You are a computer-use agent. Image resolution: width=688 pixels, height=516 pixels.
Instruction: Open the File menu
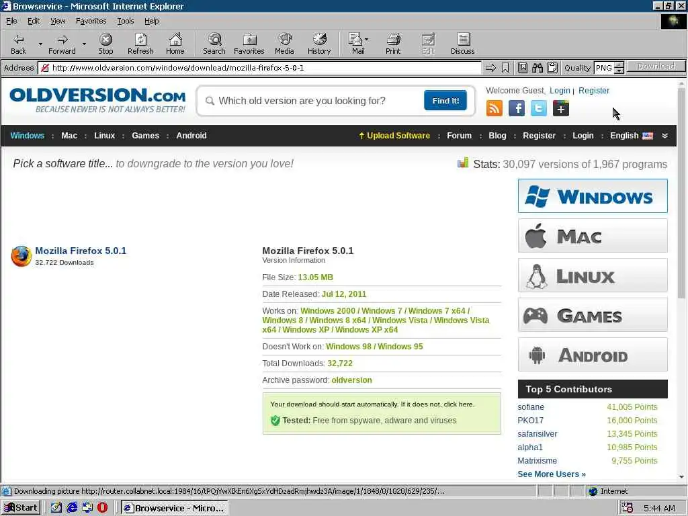(x=11, y=21)
